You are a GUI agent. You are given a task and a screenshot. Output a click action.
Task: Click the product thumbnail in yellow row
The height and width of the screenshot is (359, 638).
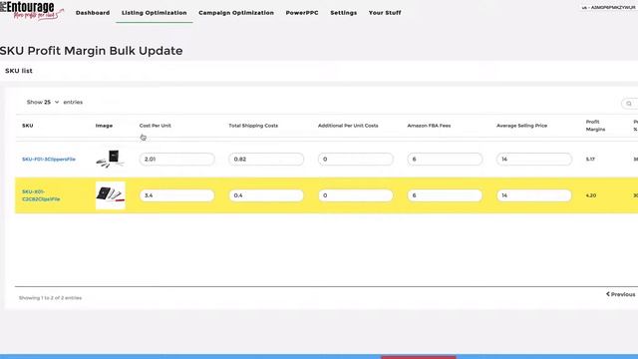(x=111, y=195)
